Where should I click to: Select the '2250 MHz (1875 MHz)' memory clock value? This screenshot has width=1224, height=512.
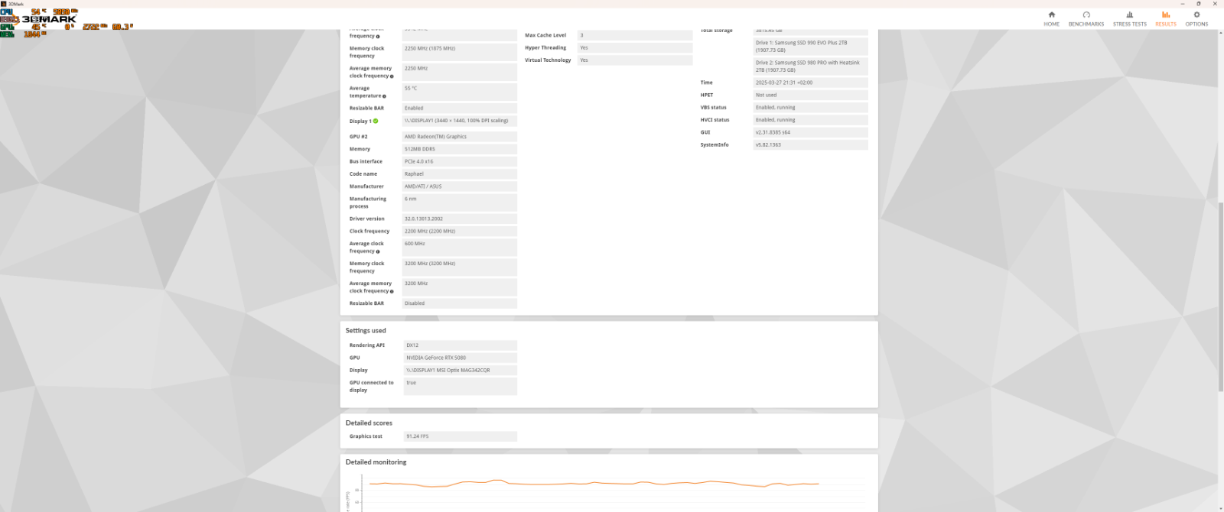pos(459,52)
